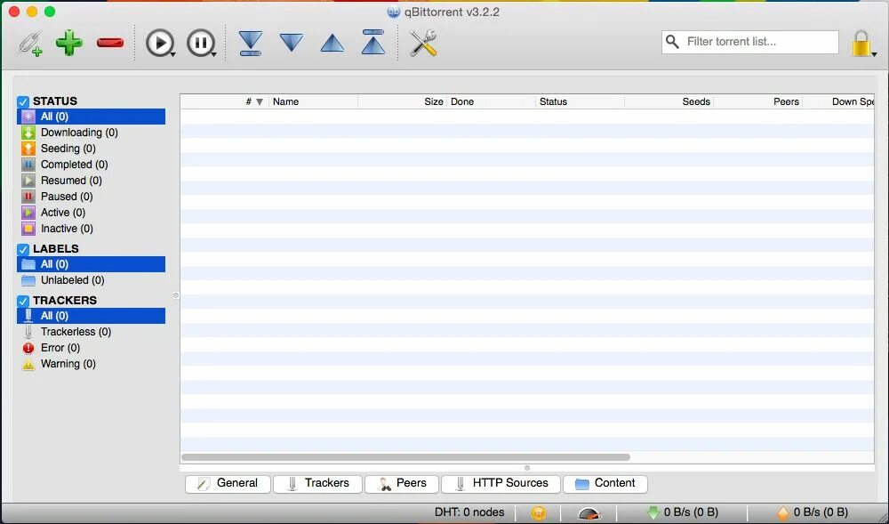This screenshot has height=524, width=889.
Task: Click the green plus Add torrent file icon
Action: [x=69, y=43]
